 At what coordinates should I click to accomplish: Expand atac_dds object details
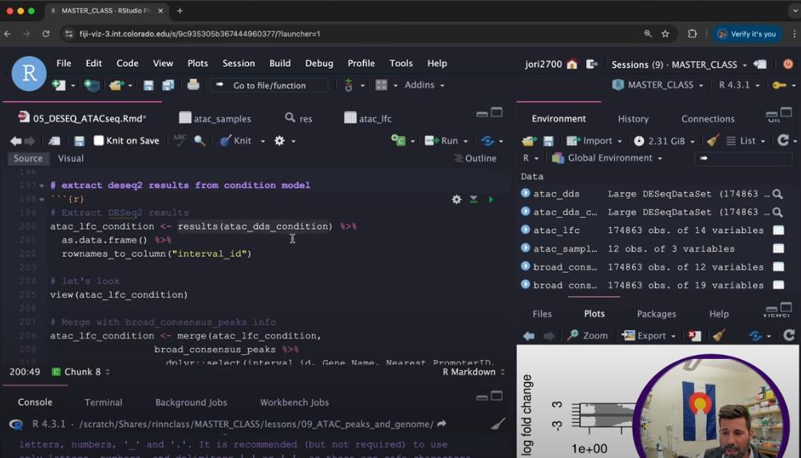point(525,193)
